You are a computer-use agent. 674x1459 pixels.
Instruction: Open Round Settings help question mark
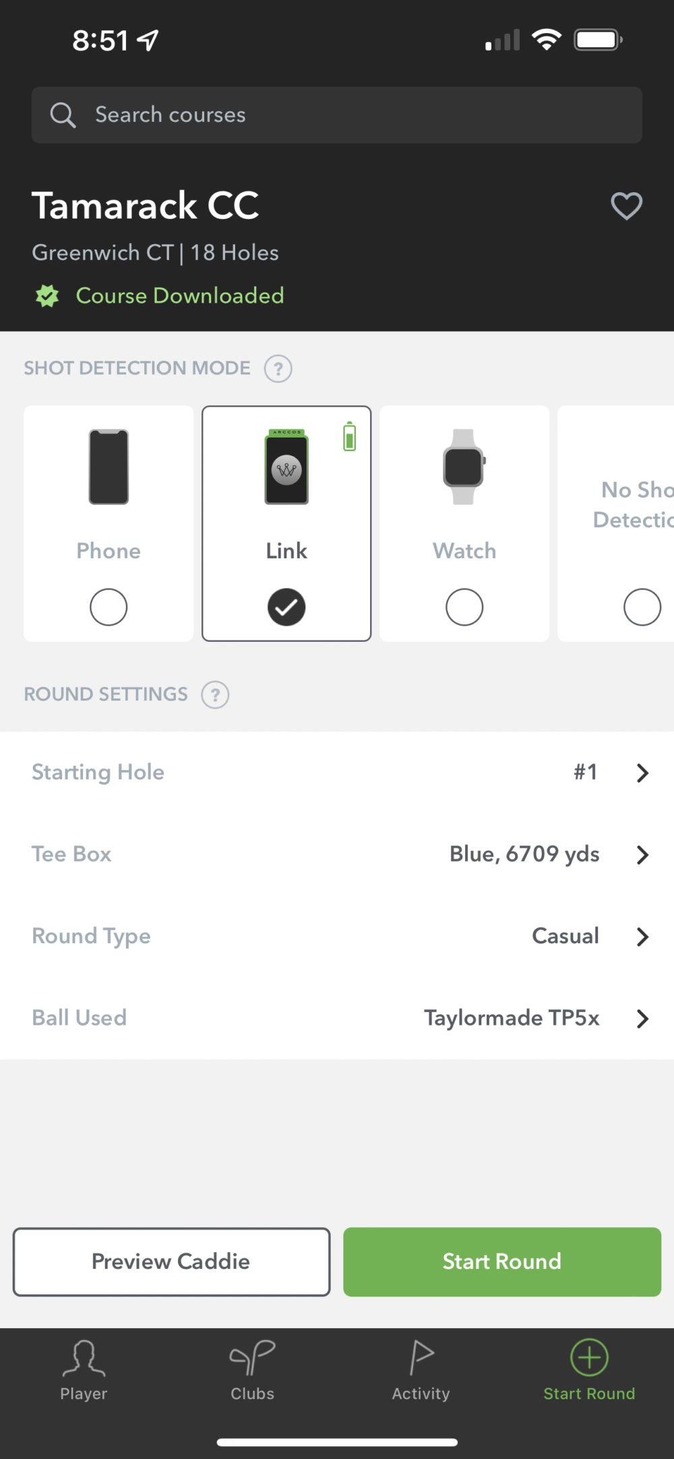click(x=214, y=694)
